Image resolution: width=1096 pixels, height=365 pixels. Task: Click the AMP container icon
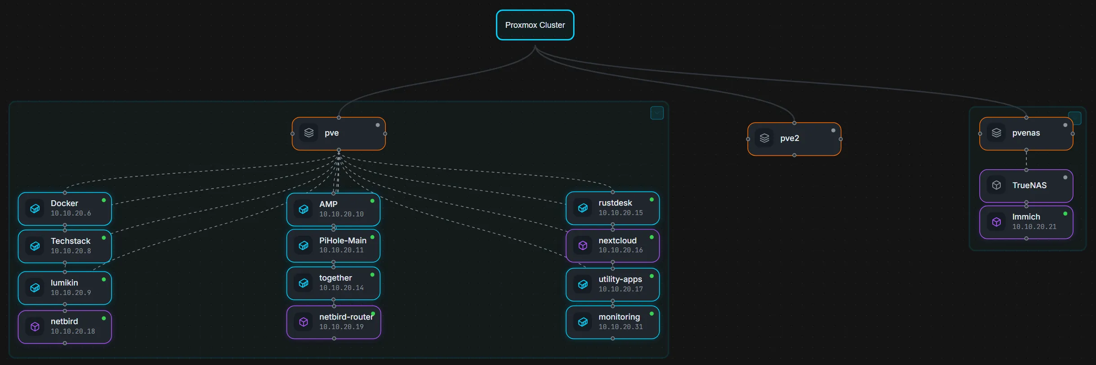(304, 209)
